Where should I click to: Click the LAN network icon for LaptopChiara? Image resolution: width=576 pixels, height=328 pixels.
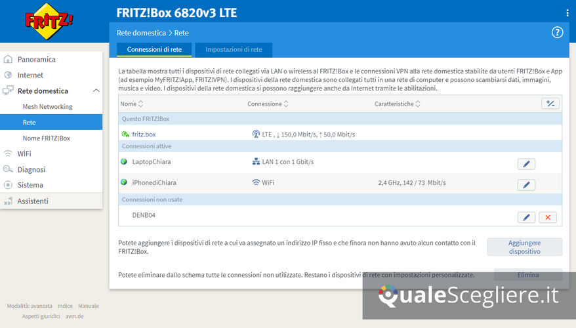click(256, 161)
